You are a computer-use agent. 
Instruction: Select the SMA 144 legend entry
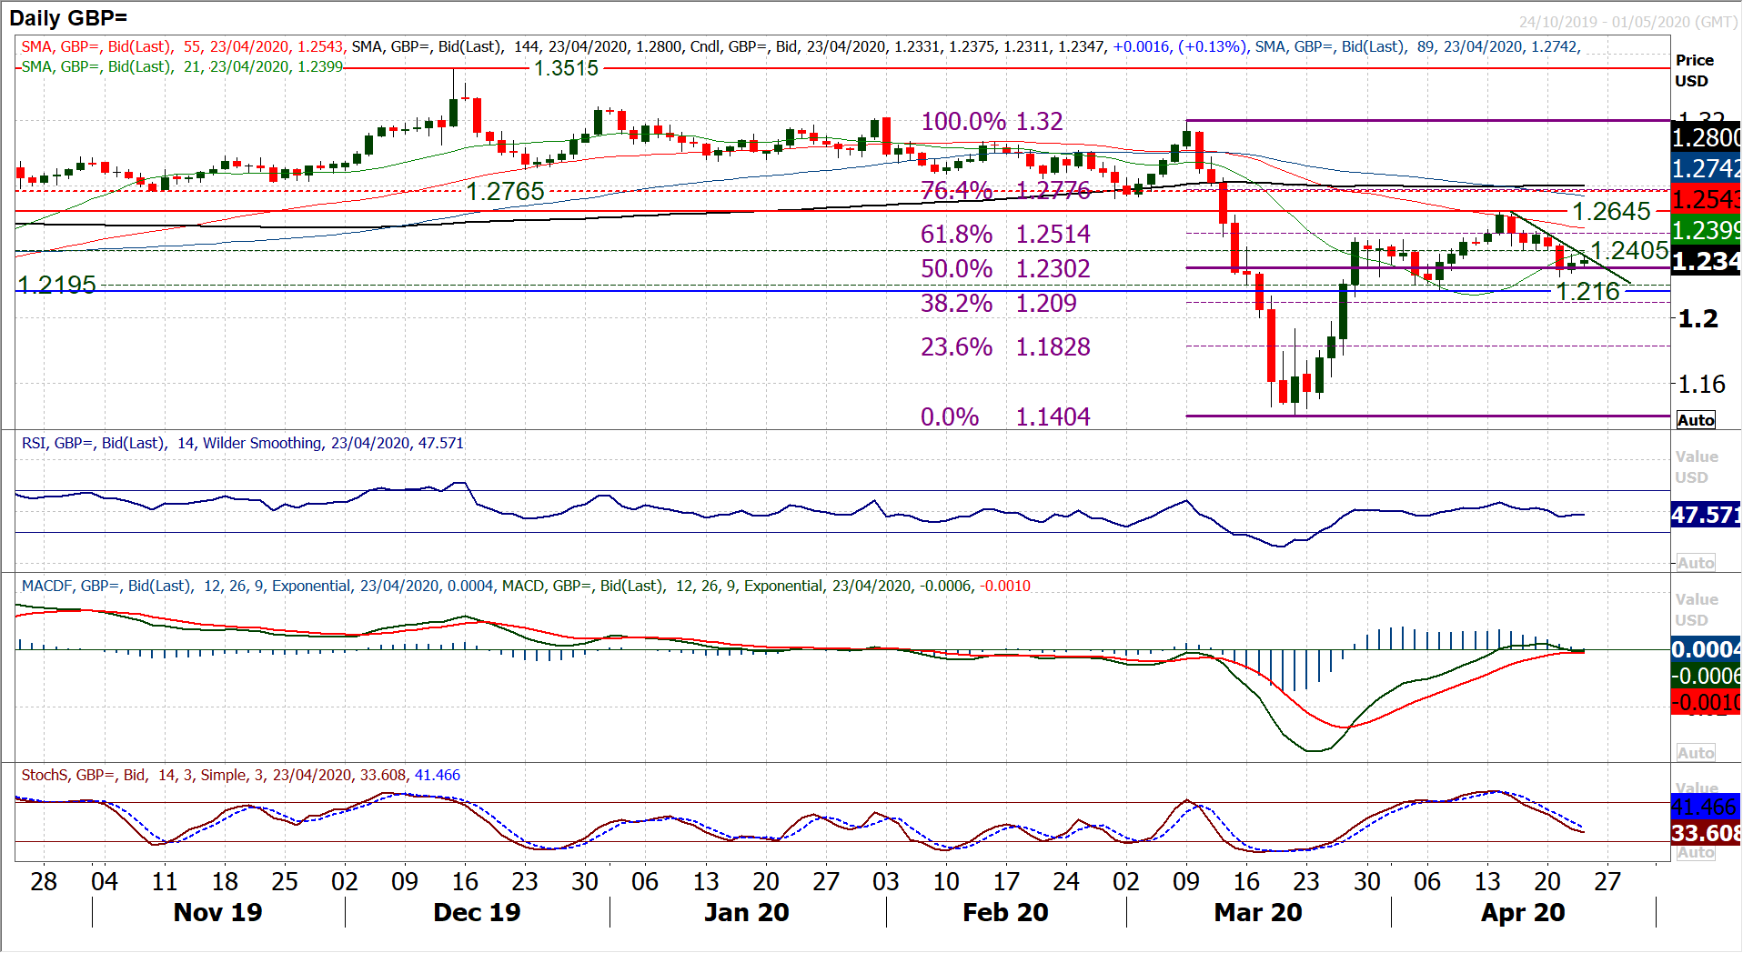pyautogui.click(x=517, y=46)
